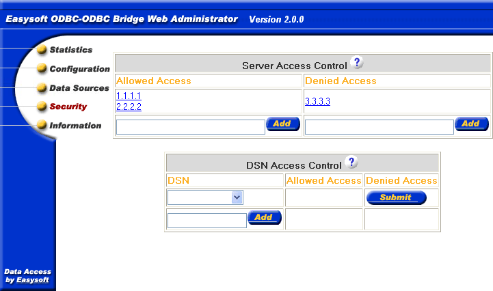Focus the DSN name input field
Image resolution: width=493 pixels, height=291 pixels.
[206, 220]
